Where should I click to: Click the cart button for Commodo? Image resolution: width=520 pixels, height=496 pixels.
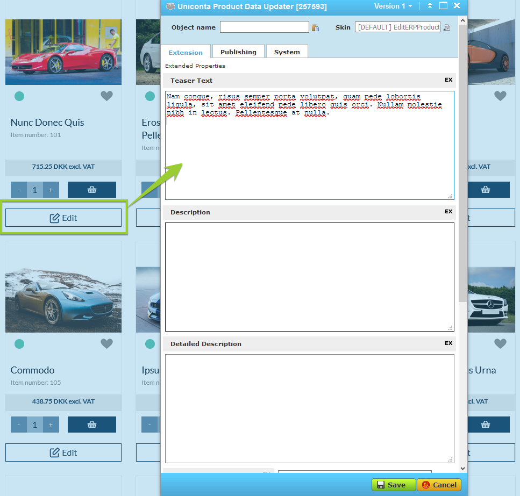tap(91, 425)
